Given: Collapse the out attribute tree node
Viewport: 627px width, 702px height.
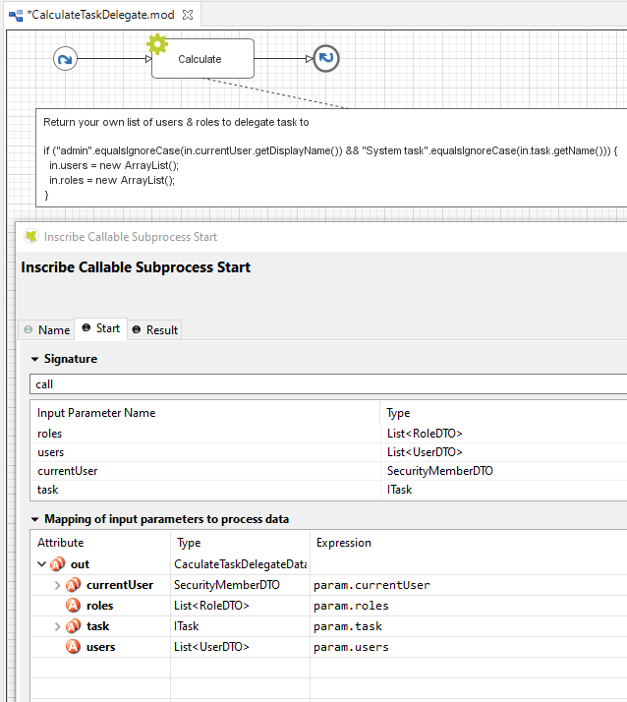Looking at the screenshot, I should (41, 564).
